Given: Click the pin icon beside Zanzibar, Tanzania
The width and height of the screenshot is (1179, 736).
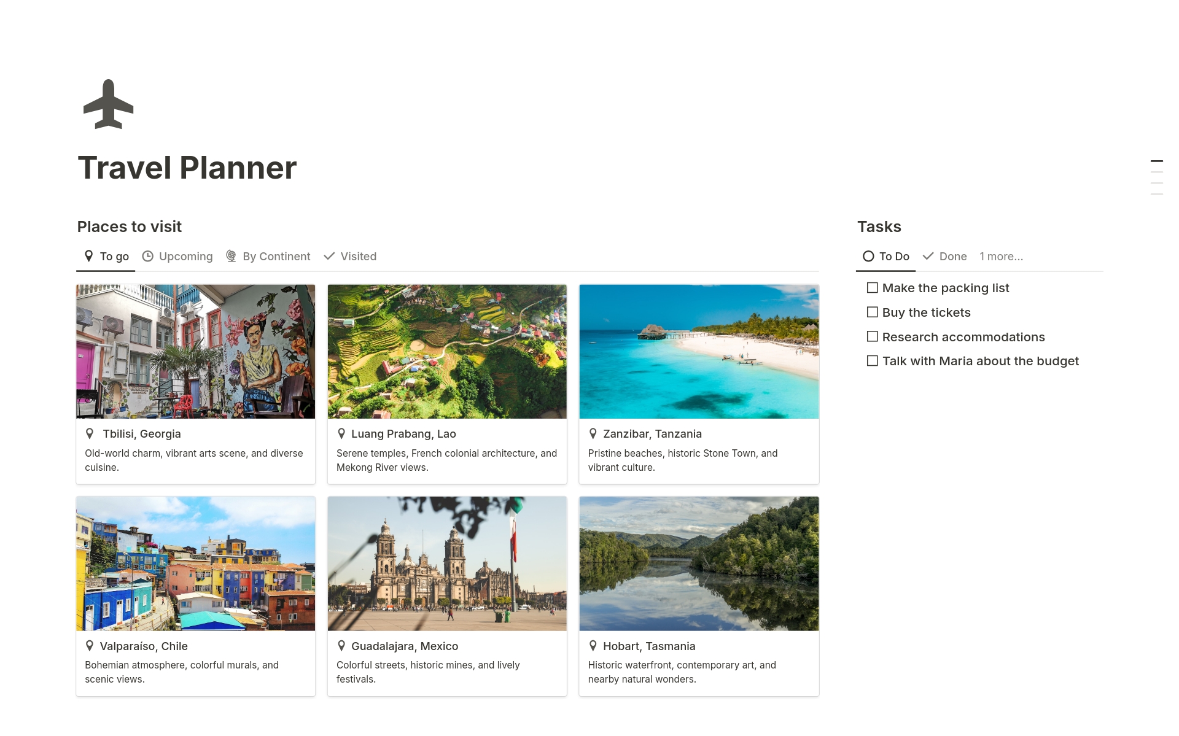Looking at the screenshot, I should pos(593,434).
